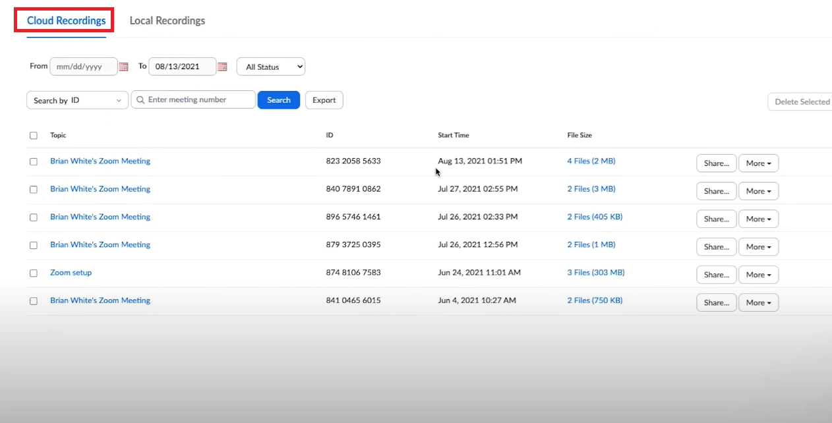
Task: Open the Search by ID dropdown
Action: (76, 99)
